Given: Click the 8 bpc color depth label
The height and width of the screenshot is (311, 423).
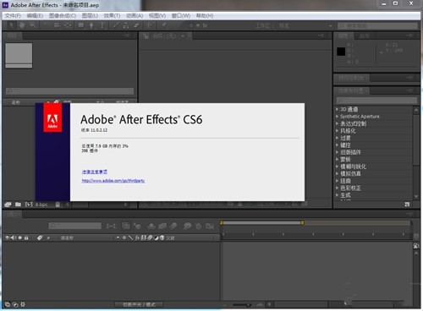Looking at the screenshot, I should (41, 205).
